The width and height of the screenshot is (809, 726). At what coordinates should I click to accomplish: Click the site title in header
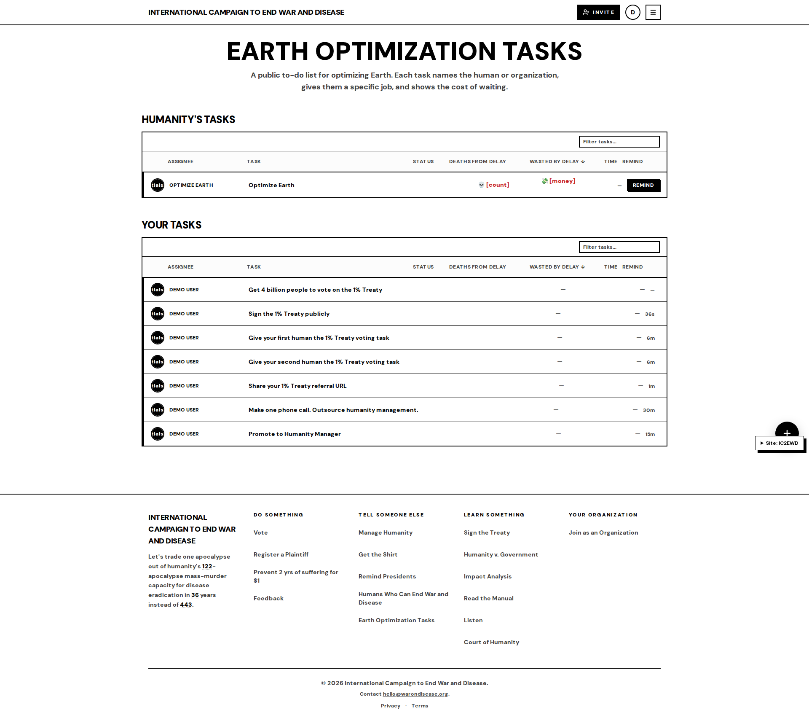[x=246, y=12]
